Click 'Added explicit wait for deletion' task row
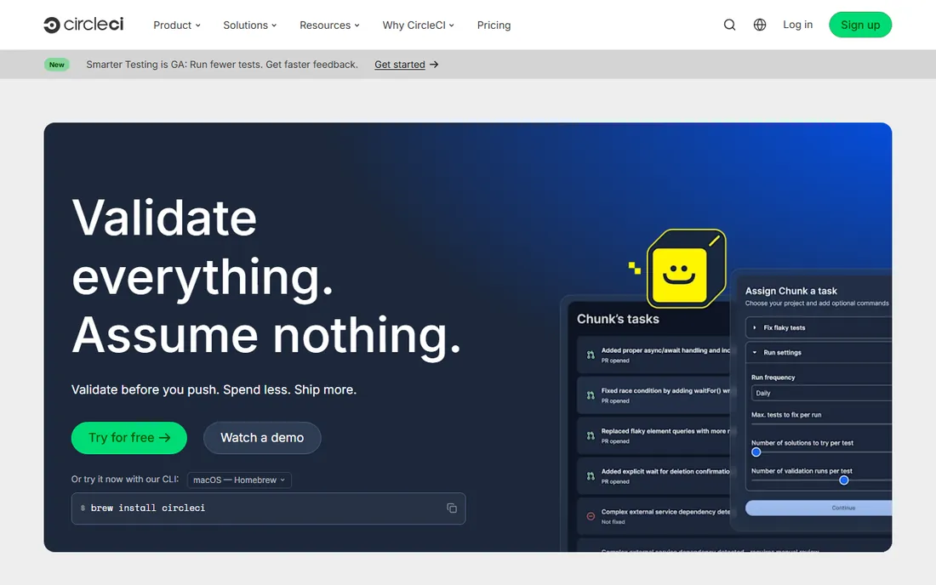Viewport: 936px width, 585px height. (x=653, y=476)
